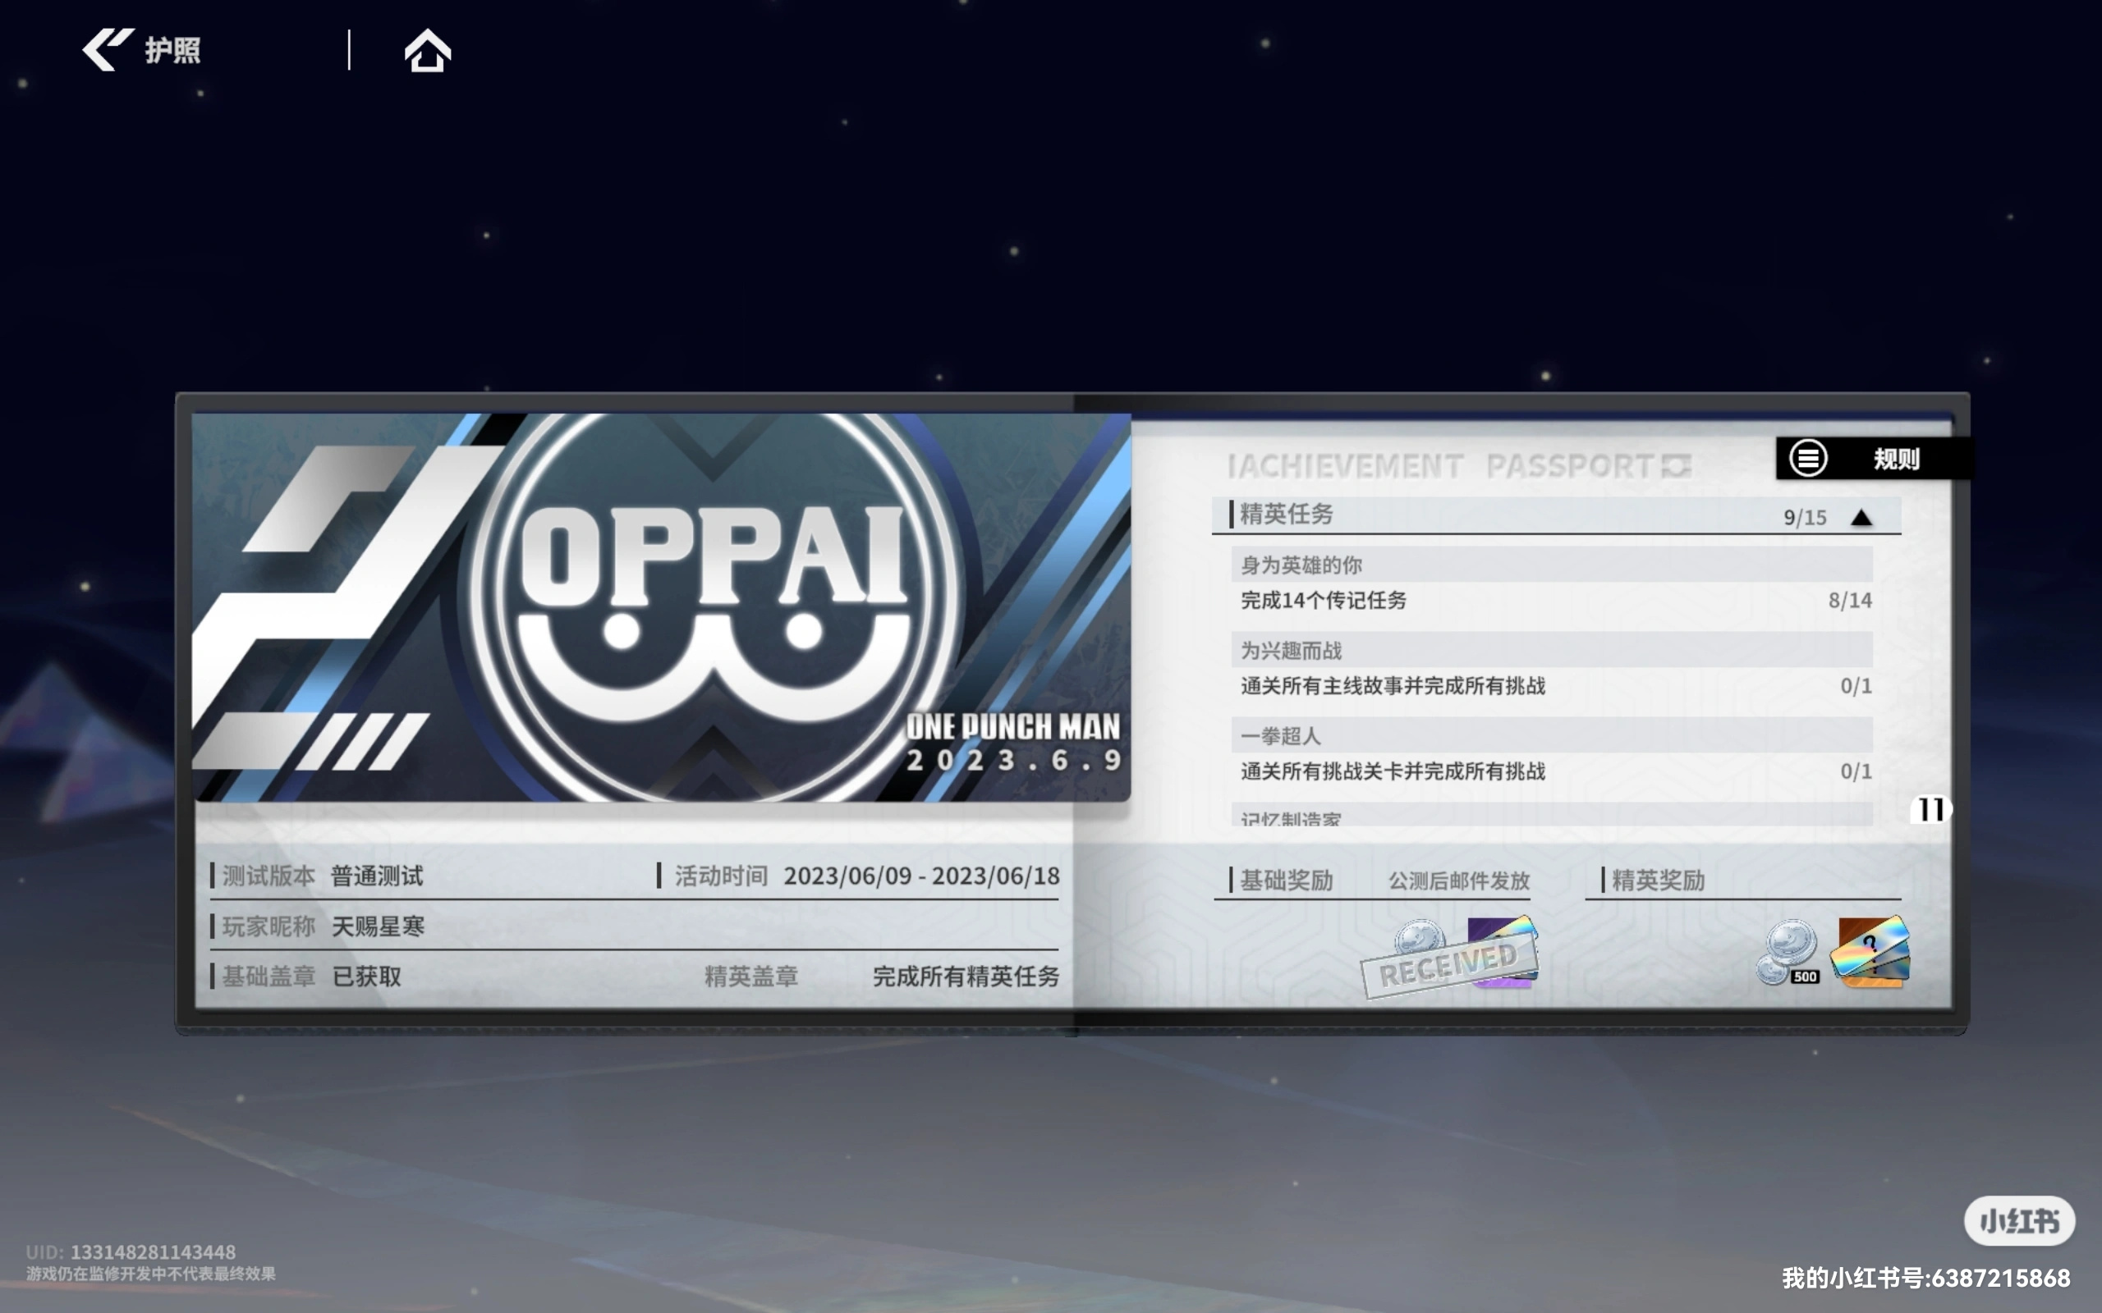Click 通关所有挑战关卡并完成所有挑战 task row
This screenshot has width=2102, height=1313.
(1552, 771)
